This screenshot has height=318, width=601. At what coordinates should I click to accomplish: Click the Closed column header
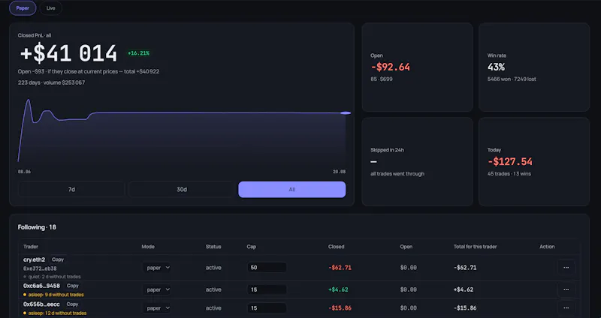[x=336, y=247]
